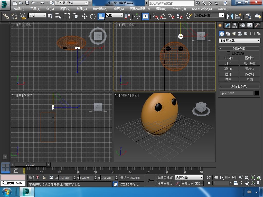Viewport: 263px width, 197px height.
Task: Open the Windows Start orb
Action: (6, 192)
